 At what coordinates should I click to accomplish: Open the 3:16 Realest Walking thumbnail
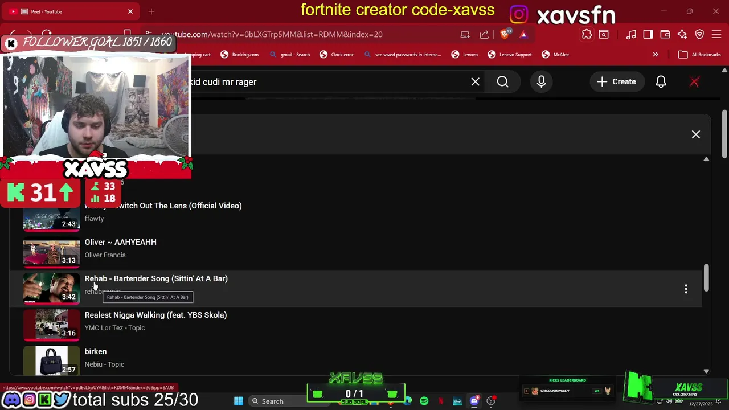click(x=51, y=325)
